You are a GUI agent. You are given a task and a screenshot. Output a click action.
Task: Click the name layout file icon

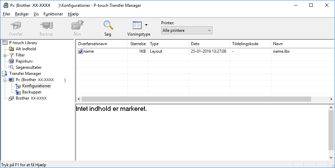point(80,51)
